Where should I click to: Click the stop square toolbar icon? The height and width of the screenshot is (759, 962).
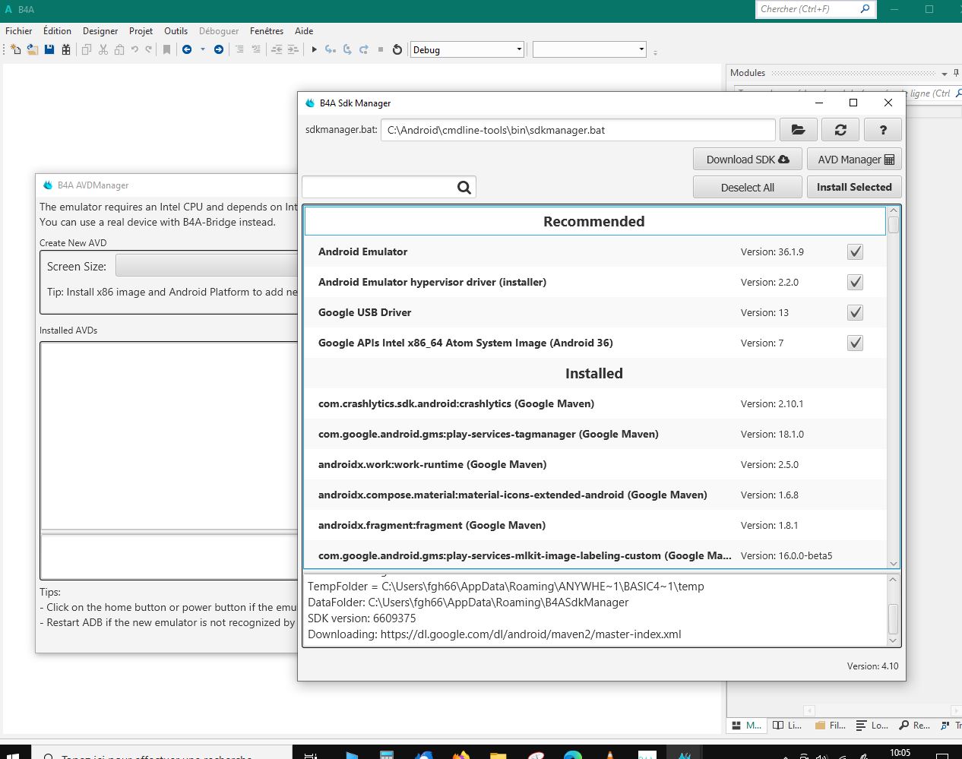381,49
